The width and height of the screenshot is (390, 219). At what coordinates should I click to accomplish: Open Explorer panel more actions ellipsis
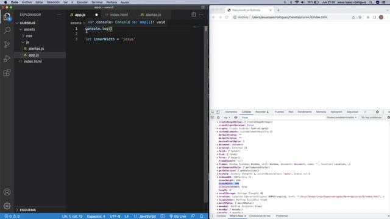pos(59,15)
